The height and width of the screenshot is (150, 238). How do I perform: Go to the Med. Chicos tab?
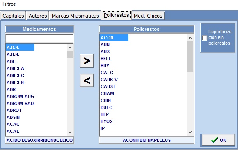click(148, 16)
